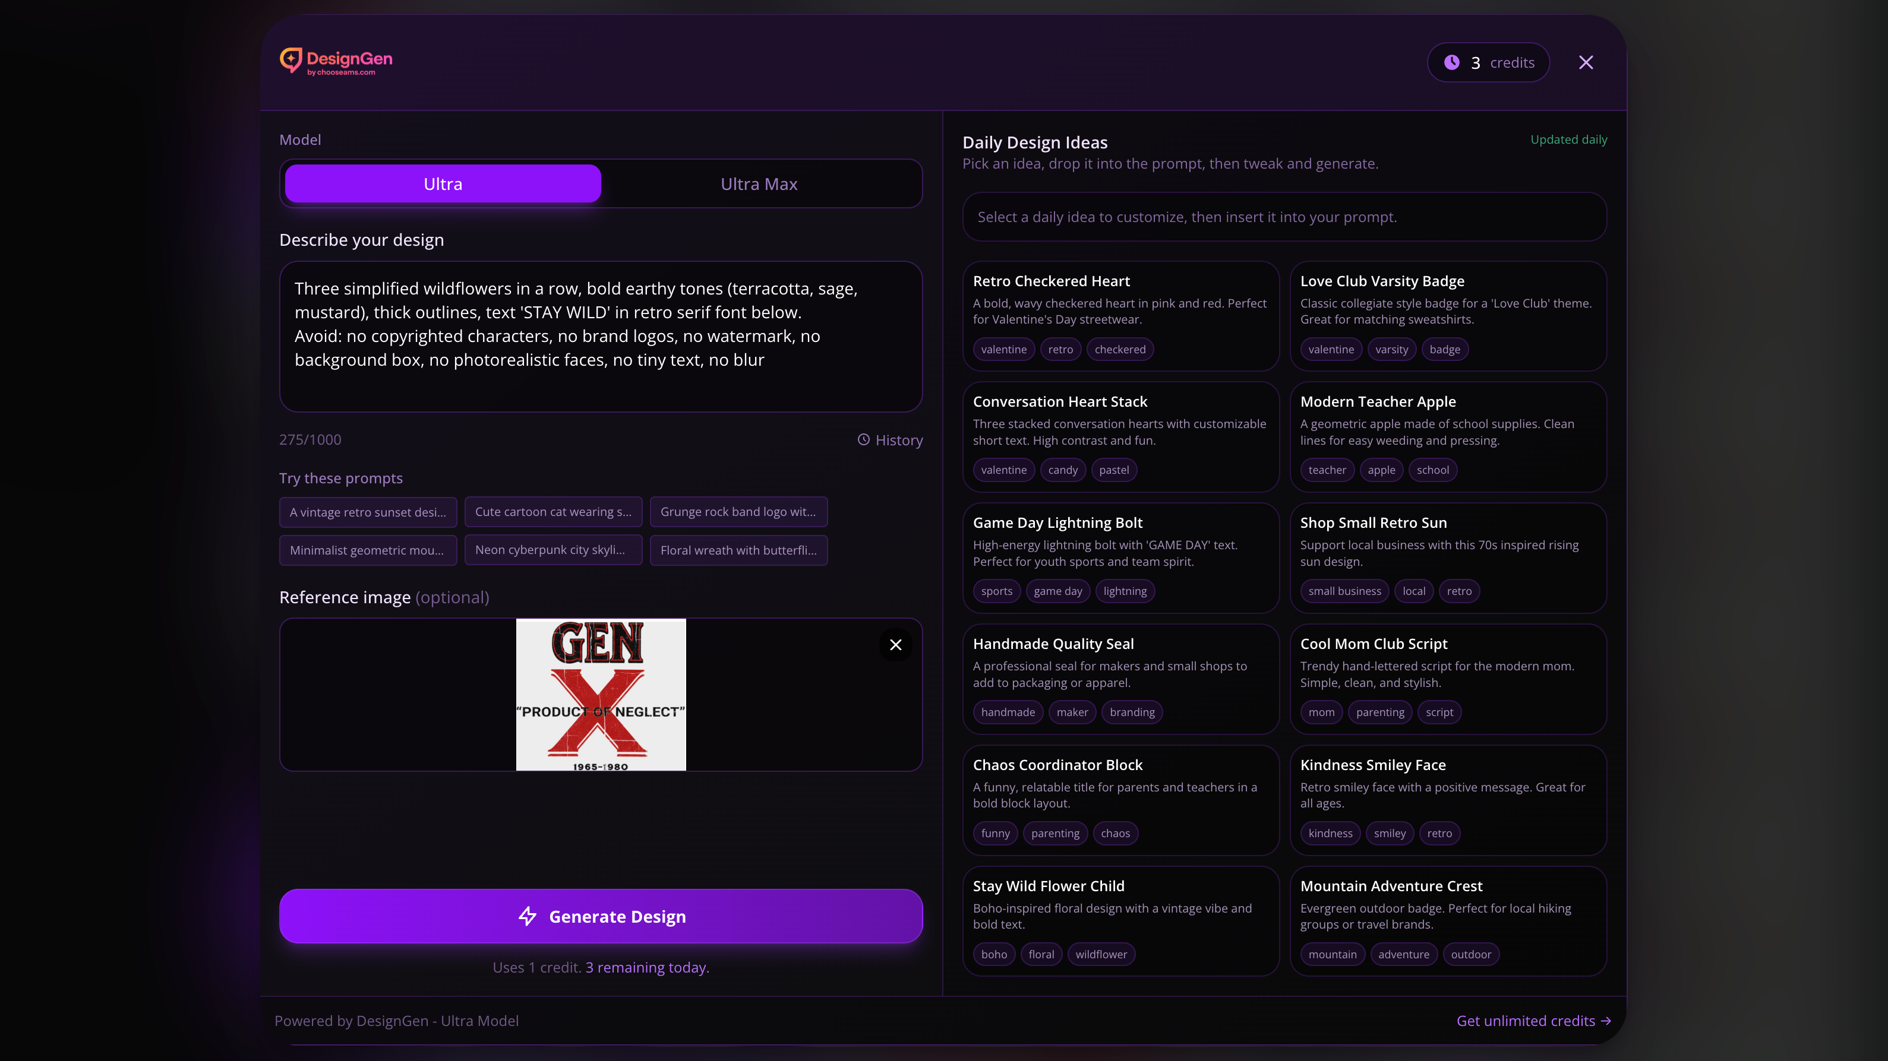Click Get unlimited credits link

click(x=1533, y=1021)
